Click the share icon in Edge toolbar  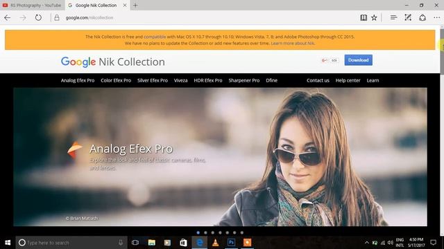[x=422, y=17]
